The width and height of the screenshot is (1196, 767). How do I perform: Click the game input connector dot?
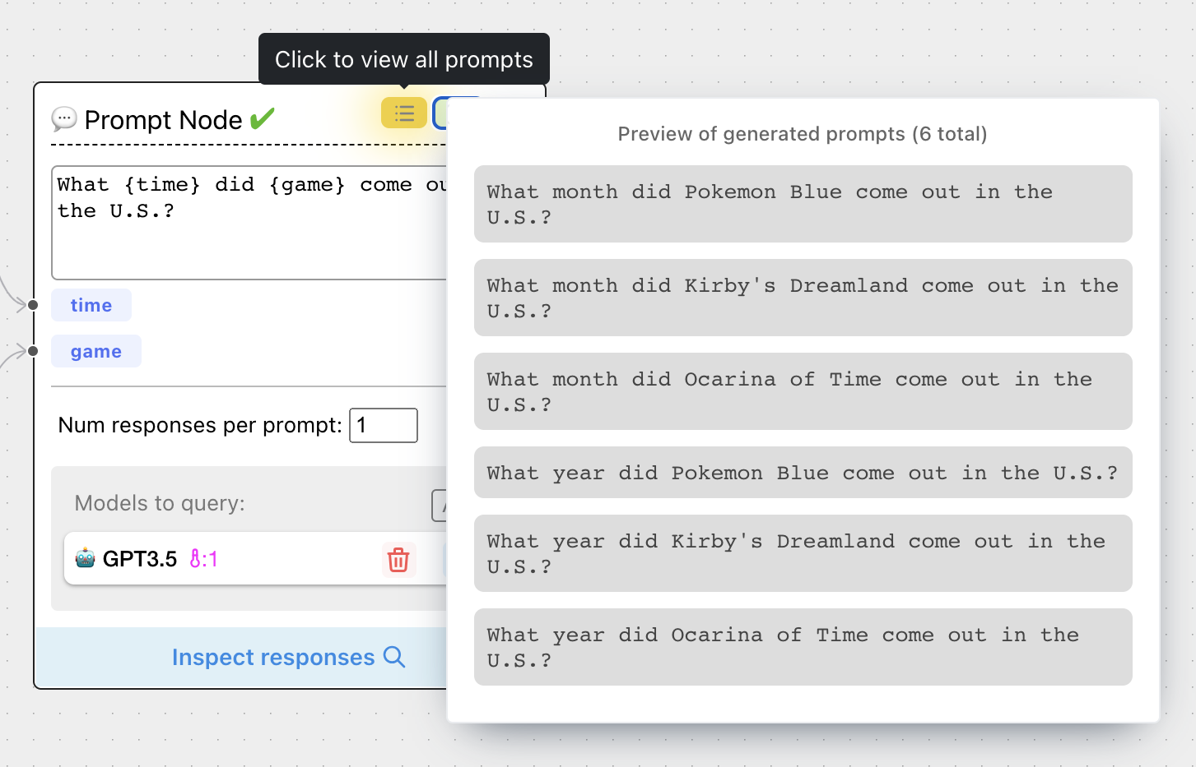(32, 350)
